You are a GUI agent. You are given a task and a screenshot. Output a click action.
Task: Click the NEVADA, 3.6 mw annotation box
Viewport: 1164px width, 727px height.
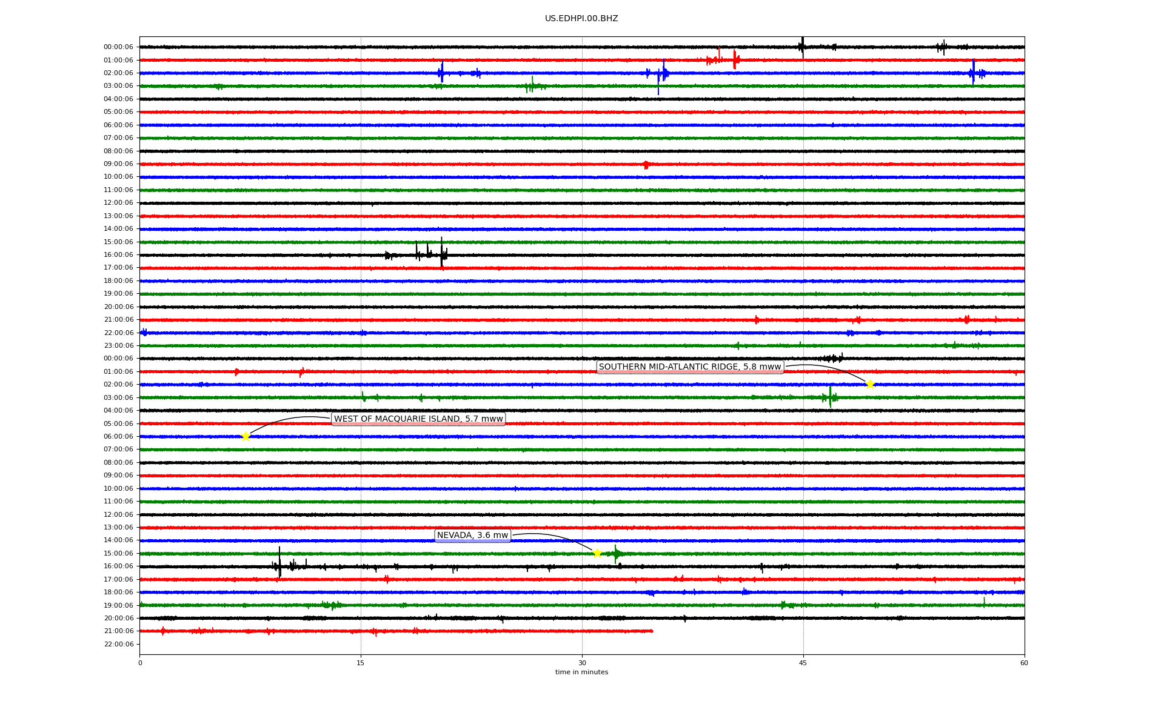click(472, 535)
